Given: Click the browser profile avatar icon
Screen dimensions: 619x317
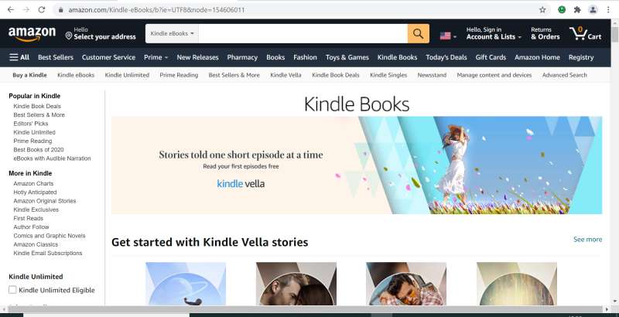Looking at the screenshot, I should click(x=593, y=10).
